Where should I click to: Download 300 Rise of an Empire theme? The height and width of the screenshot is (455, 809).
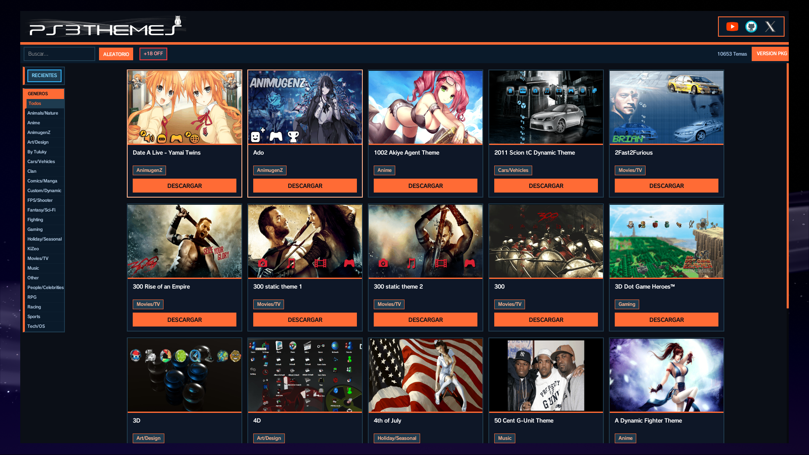pyautogui.click(x=185, y=320)
